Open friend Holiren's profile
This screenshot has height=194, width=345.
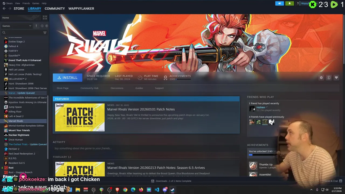260,107
